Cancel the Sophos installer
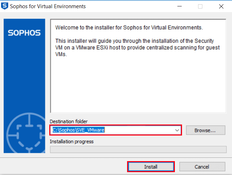Viewport: 232px width, 175px height. 202,167
